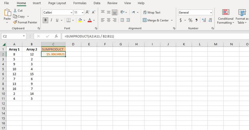249x130 pixels.
Task: Click the text orientation icon
Action: coord(122,12)
